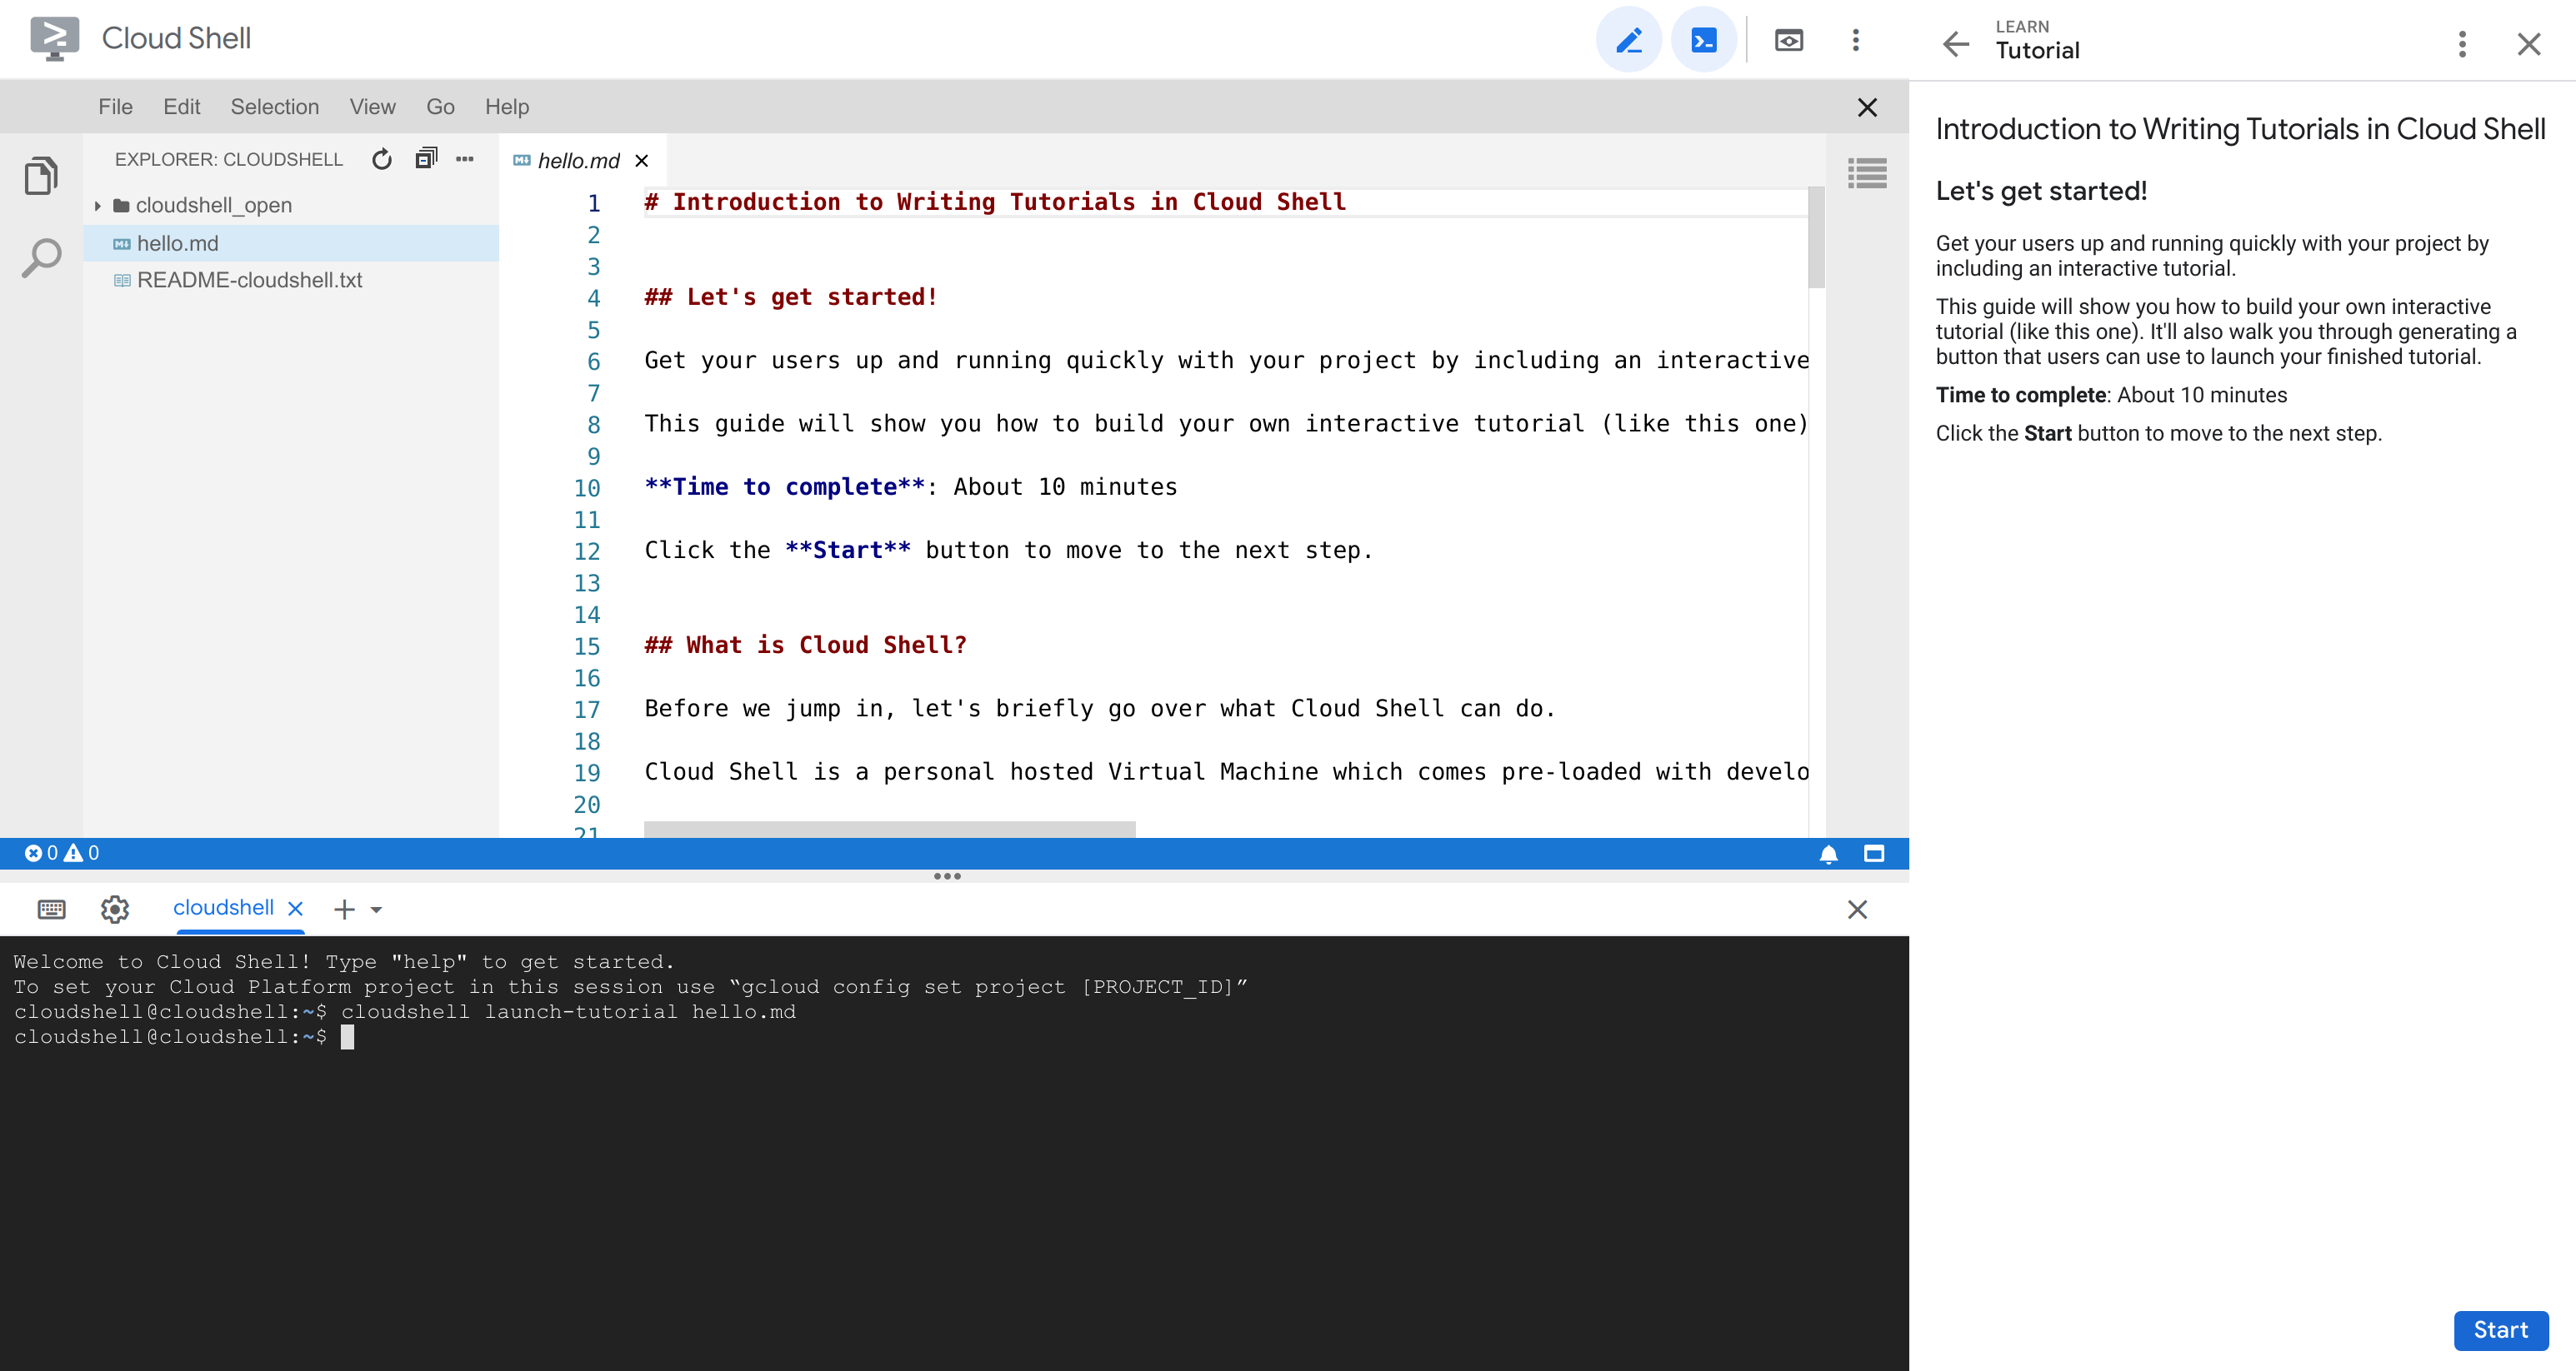The image size is (2576, 1371).
Task: Drag the editor/terminal divider scrollbar
Action: [x=951, y=877]
